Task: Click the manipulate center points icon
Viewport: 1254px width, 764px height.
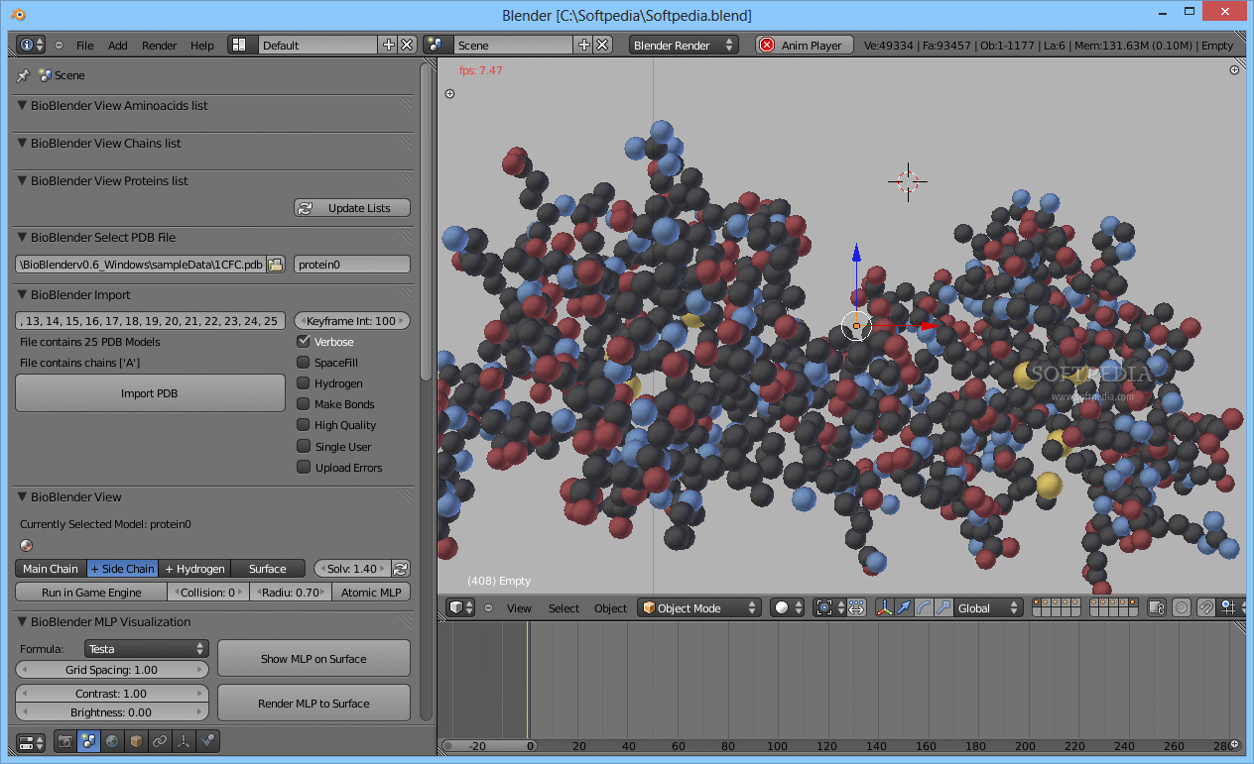Action: pyautogui.click(x=856, y=607)
